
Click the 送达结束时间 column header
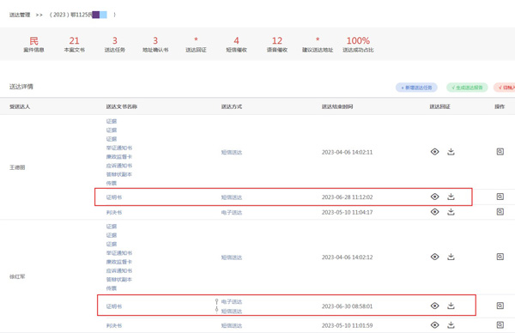[337, 106]
